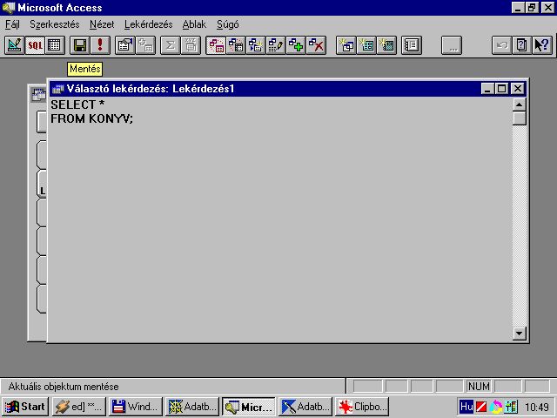Switch to the 'Clipbo...' taskbar program
This screenshot has width=557, height=418.
point(362,407)
